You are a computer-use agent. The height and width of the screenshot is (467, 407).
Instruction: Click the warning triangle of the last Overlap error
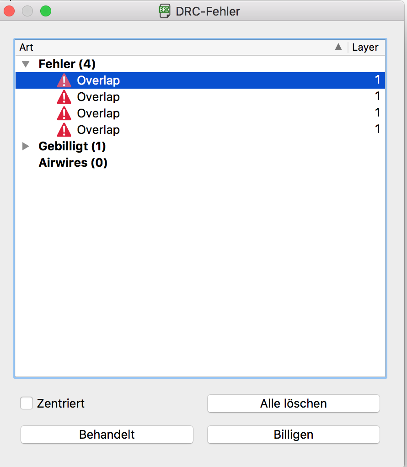pyautogui.click(x=64, y=130)
